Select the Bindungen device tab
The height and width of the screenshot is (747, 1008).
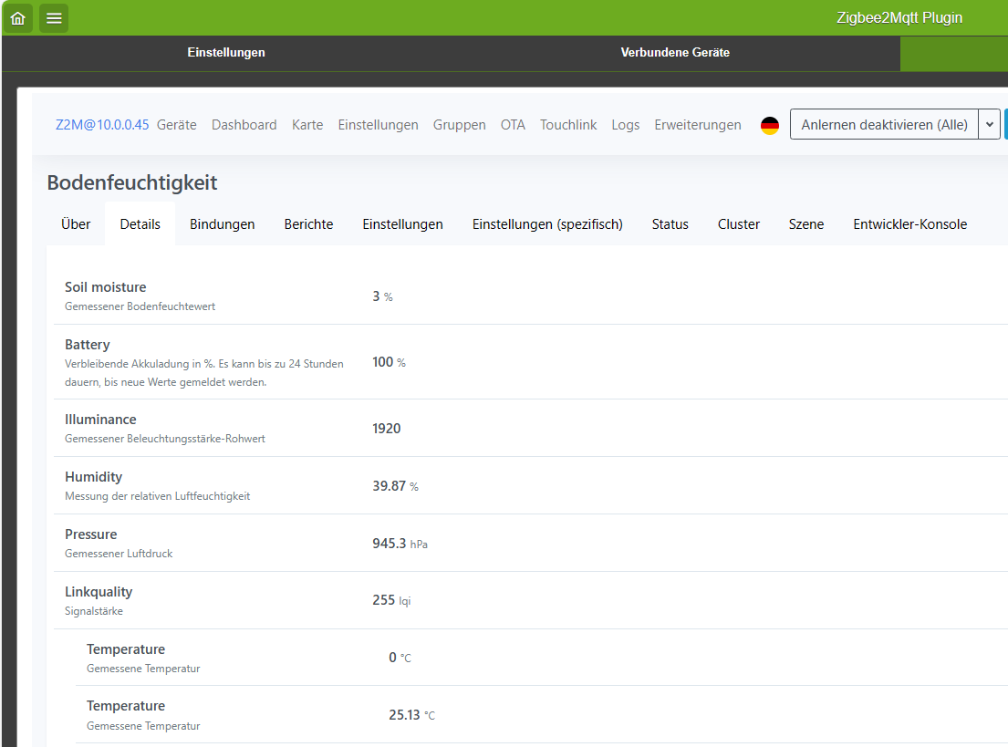(x=222, y=224)
